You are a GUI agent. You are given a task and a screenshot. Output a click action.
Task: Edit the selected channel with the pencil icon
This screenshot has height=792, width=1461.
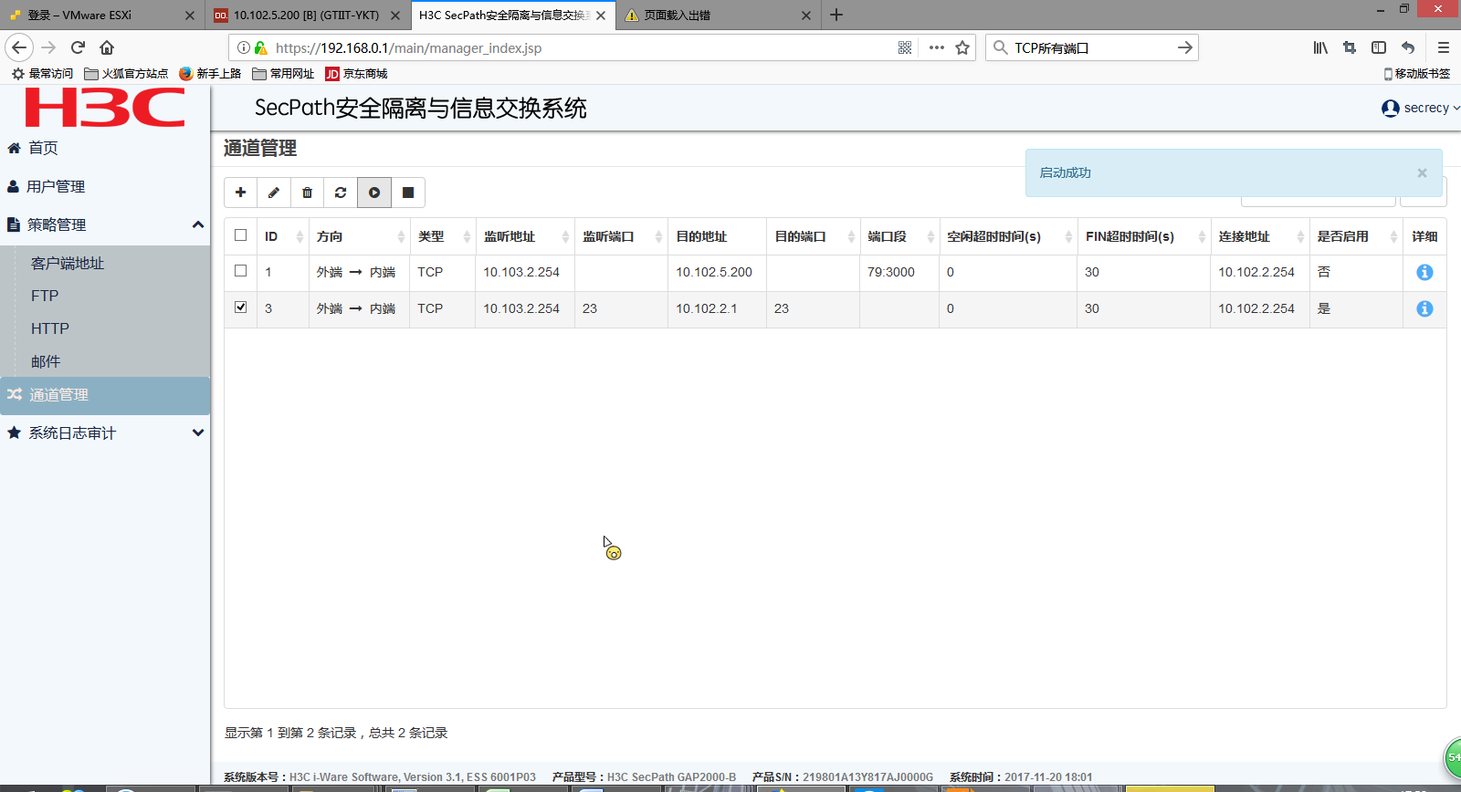pyautogui.click(x=274, y=193)
